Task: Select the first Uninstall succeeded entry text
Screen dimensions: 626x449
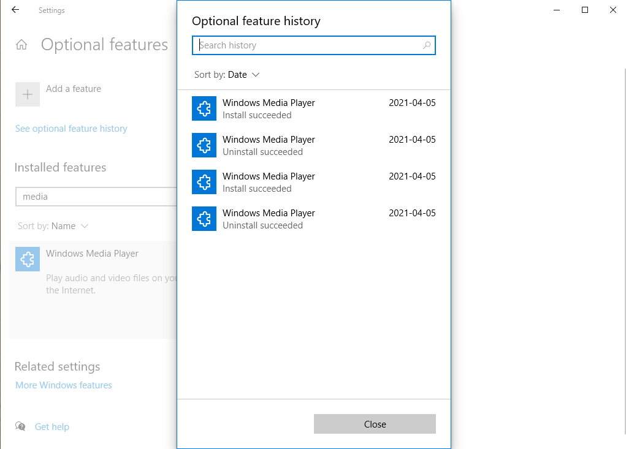Action: click(x=262, y=152)
